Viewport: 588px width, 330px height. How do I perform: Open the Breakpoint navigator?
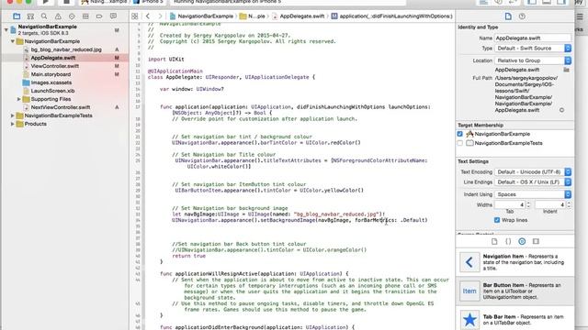[99, 16]
